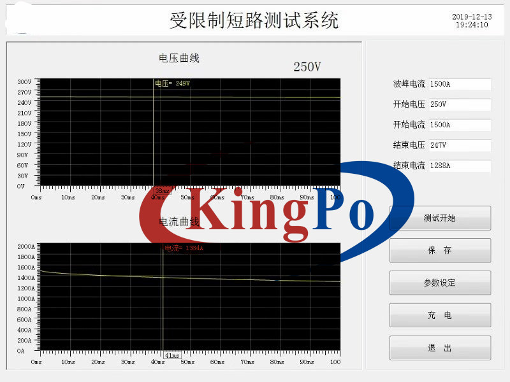The height and width of the screenshot is (382, 510).
Task: Click the 300V axis label on voltage chart
Action: [24, 82]
